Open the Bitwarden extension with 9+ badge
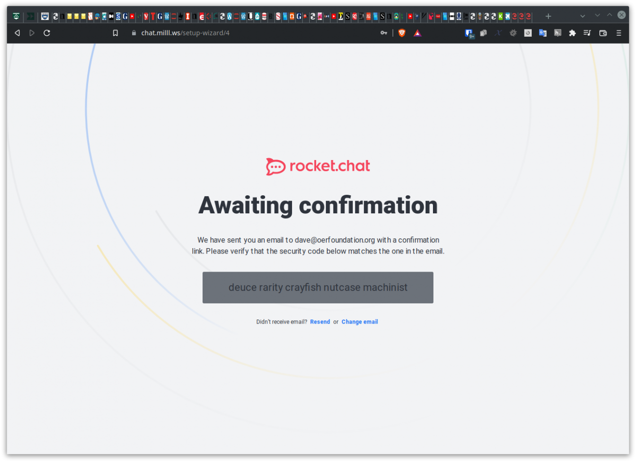 tap(469, 33)
